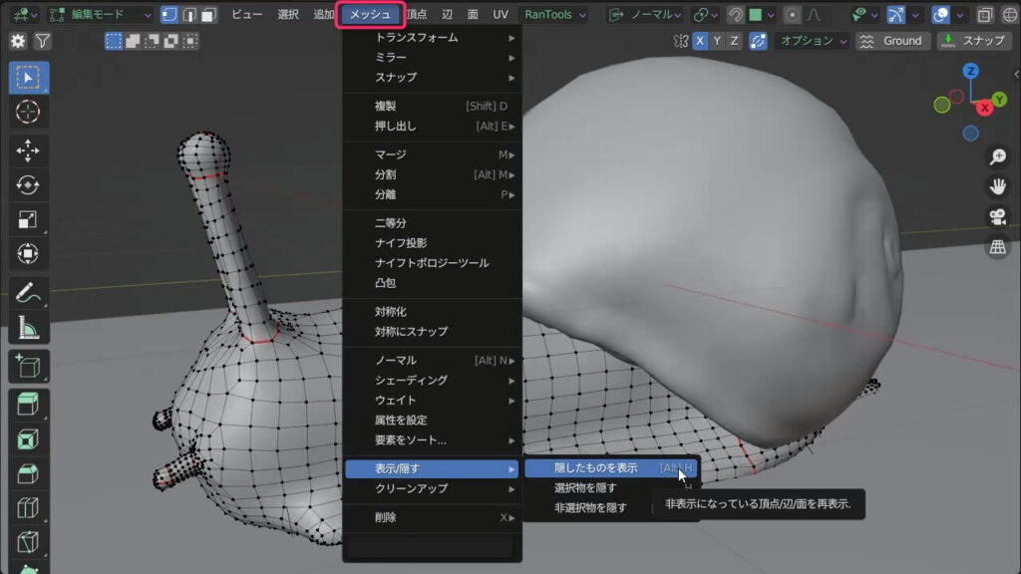Click the Y axis on navigation gizmo
Screen dimensions: 1021x574
click(999, 100)
